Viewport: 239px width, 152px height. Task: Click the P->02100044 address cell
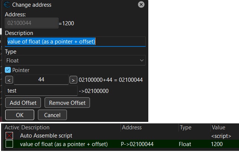pyautogui.click(x=137, y=144)
